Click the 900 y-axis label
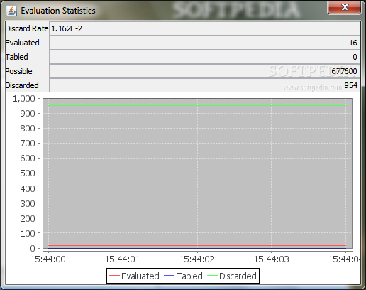The image size is (366, 290). click(x=28, y=114)
